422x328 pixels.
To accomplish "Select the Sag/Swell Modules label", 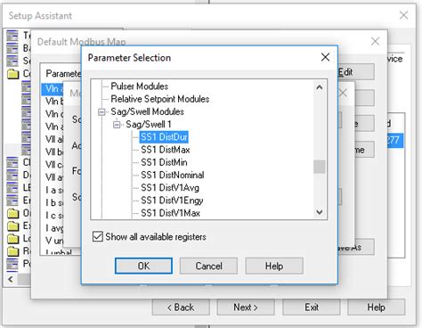I will pos(147,111).
